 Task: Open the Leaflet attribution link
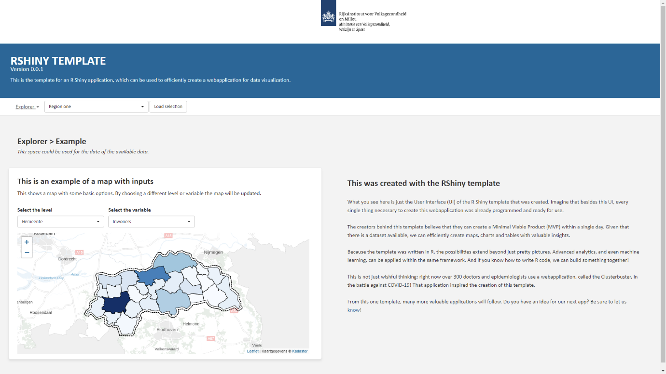[x=252, y=351]
